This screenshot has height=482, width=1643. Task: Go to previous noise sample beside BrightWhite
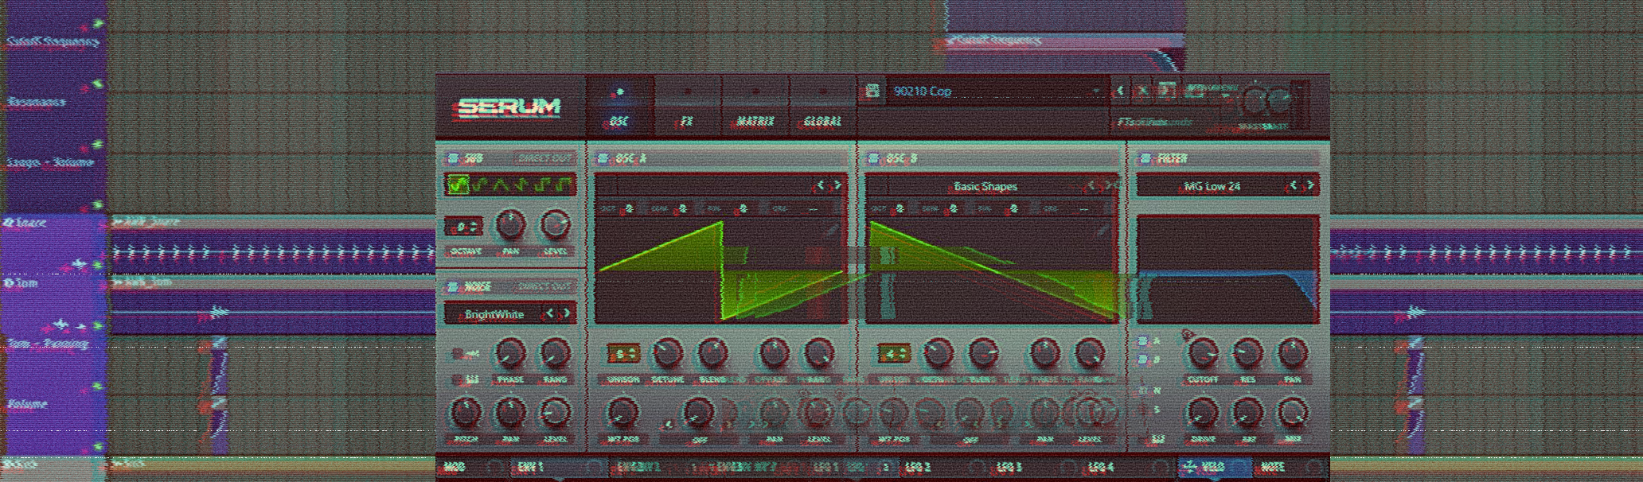pyautogui.click(x=549, y=313)
